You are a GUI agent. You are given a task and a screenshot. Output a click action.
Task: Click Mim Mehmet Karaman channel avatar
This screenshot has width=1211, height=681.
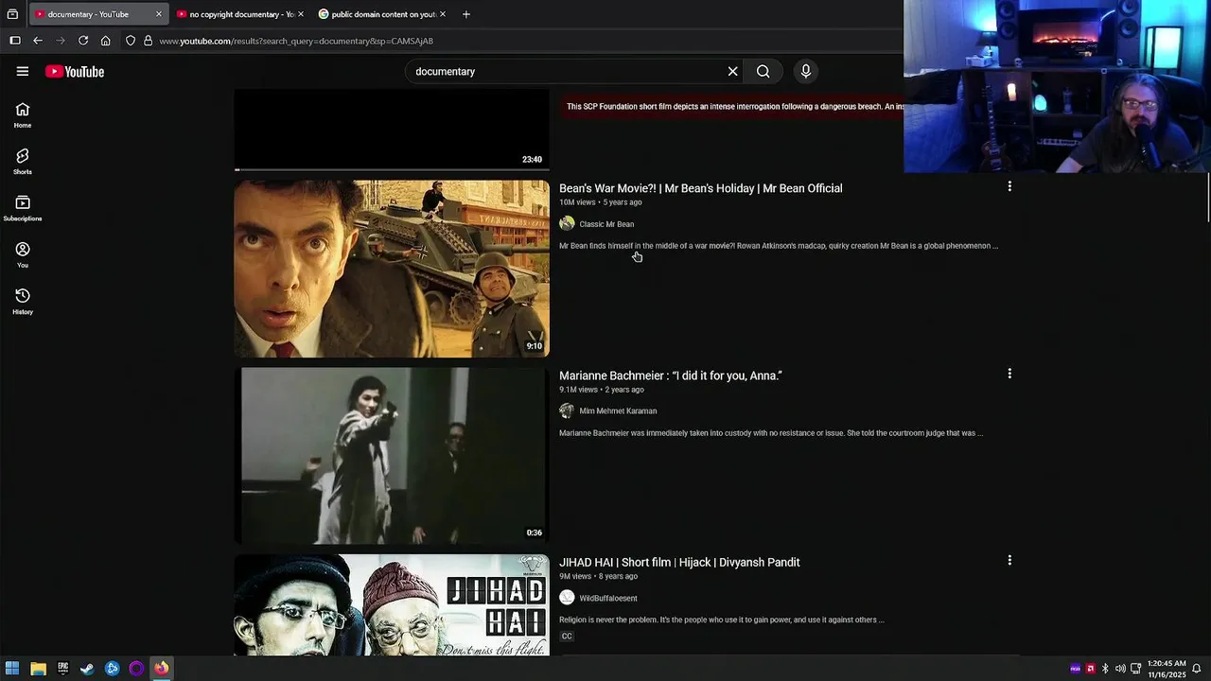coord(567,410)
